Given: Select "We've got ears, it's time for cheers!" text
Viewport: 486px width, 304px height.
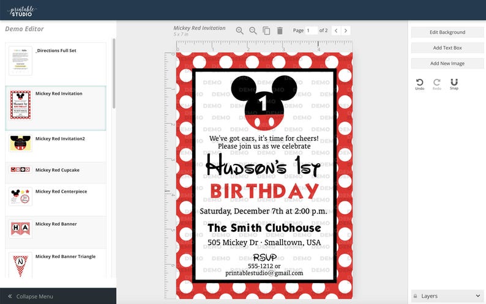Looking at the screenshot, I should tap(264, 138).
